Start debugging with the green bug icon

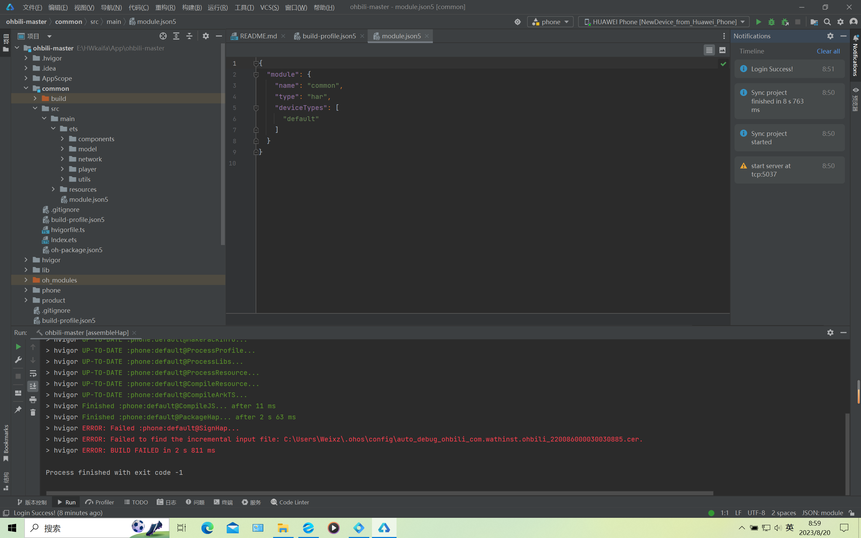tap(771, 22)
